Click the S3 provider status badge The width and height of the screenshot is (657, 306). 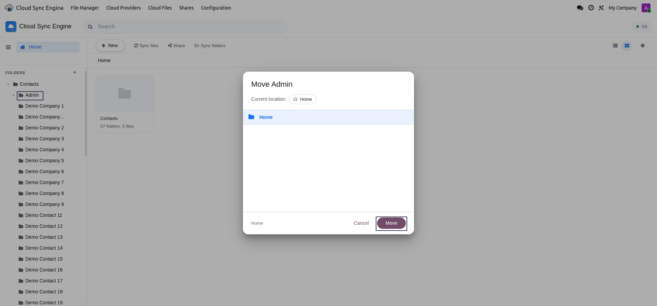click(x=642, y=26)
